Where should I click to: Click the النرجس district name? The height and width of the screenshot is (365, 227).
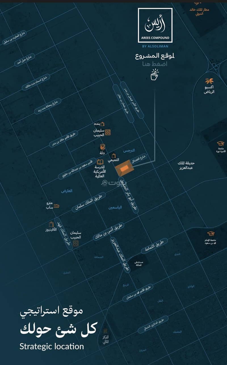click(129, 150)
